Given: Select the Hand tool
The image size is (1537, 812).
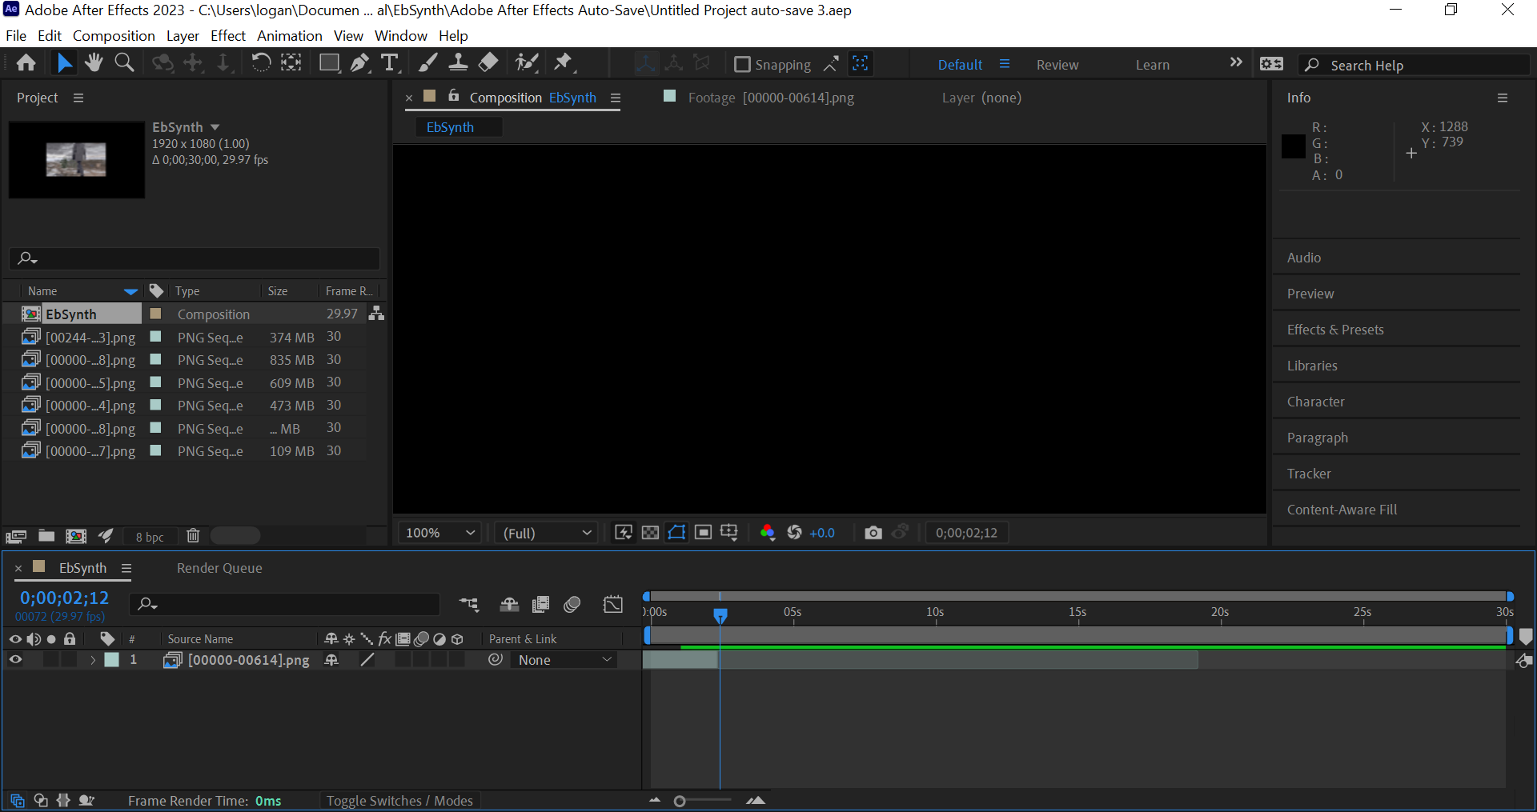Looking at the screenshot, I should pyautogui.click(x=94, y=63).
